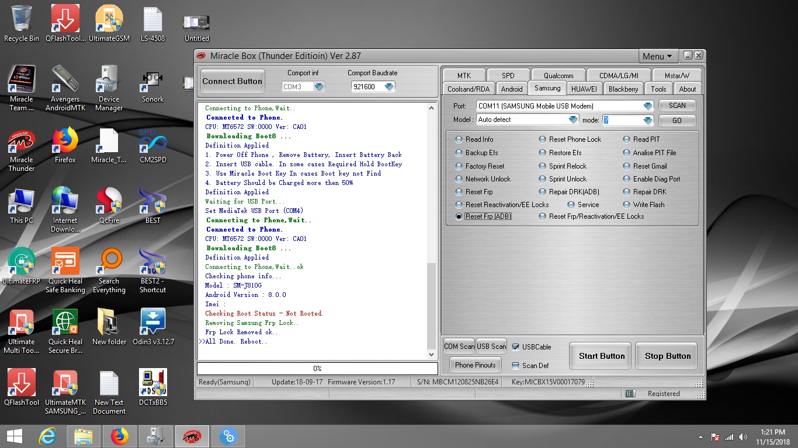The width and height of the screenshot is (798, 448).
Task: Expand the Comport inf COM3 dropdown
Action: pos(318,86)
